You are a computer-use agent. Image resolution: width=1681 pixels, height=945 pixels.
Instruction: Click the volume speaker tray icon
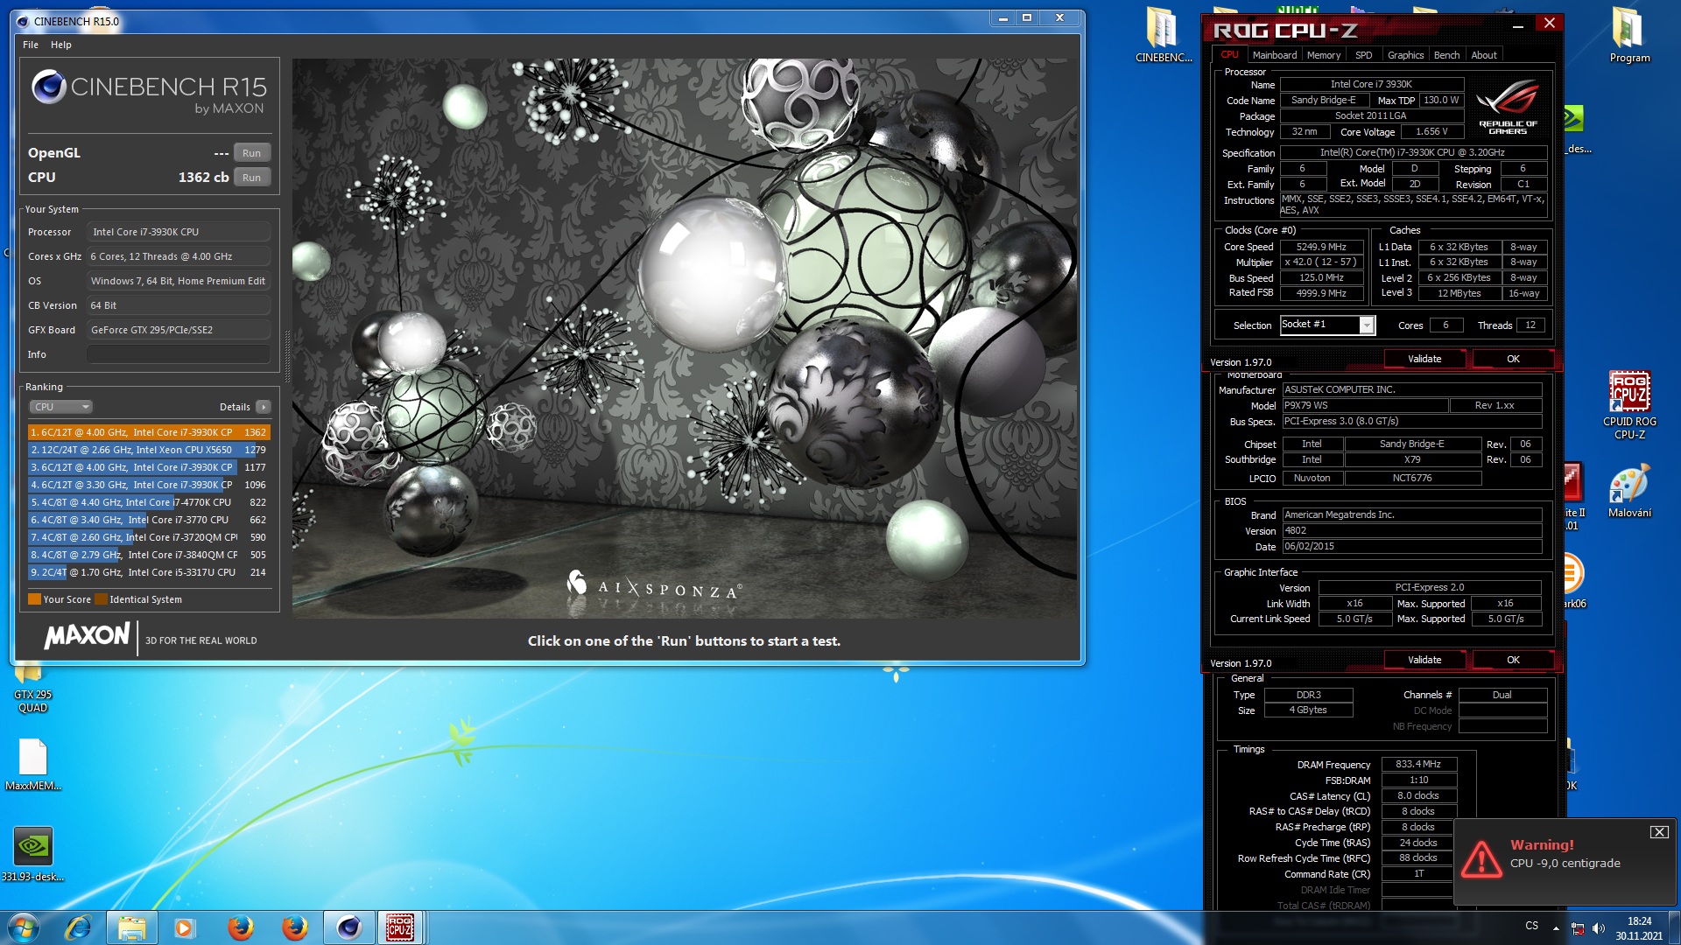coord(1599,927)
